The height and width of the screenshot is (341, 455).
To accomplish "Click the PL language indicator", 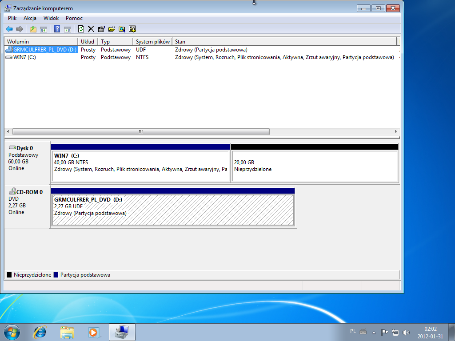I will click(353, 331).
